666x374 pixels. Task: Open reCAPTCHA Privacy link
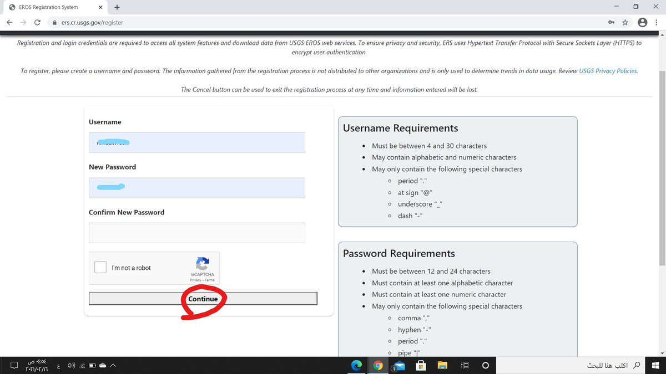click(195, 280)
